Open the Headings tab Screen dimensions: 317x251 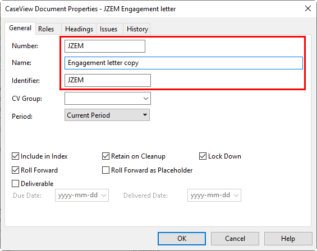79,29
